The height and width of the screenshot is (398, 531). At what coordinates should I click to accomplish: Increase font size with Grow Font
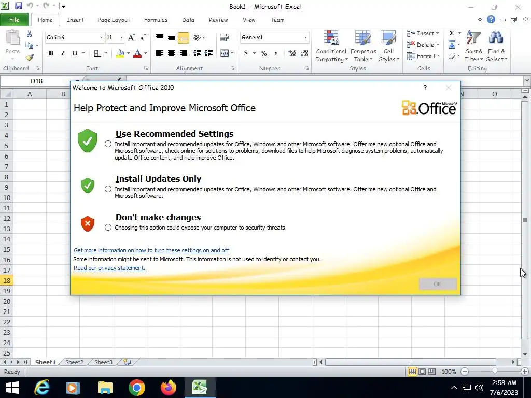(x=131, y=37)
